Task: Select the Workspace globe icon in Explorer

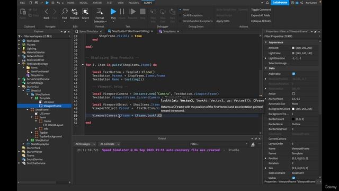Action: (x=24, y=41)
